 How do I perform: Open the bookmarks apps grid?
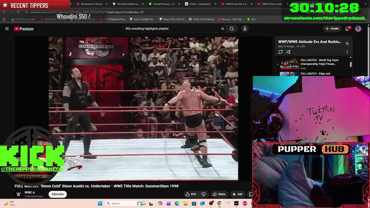coord(4,19)
